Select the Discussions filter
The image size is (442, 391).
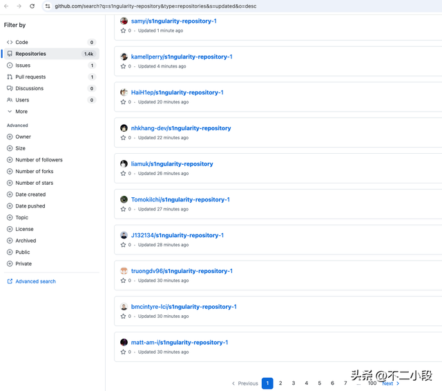51,88
